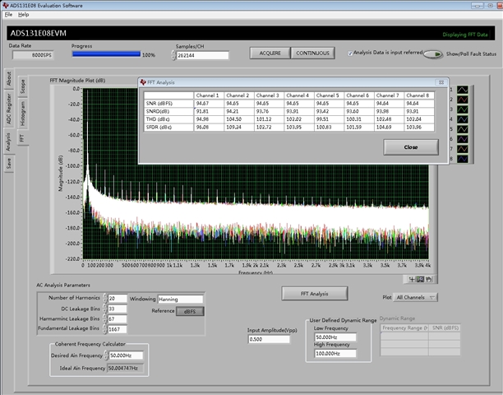Click the FFT Analysis button
The width and height of the screenshot is (503, 395).
314,294
